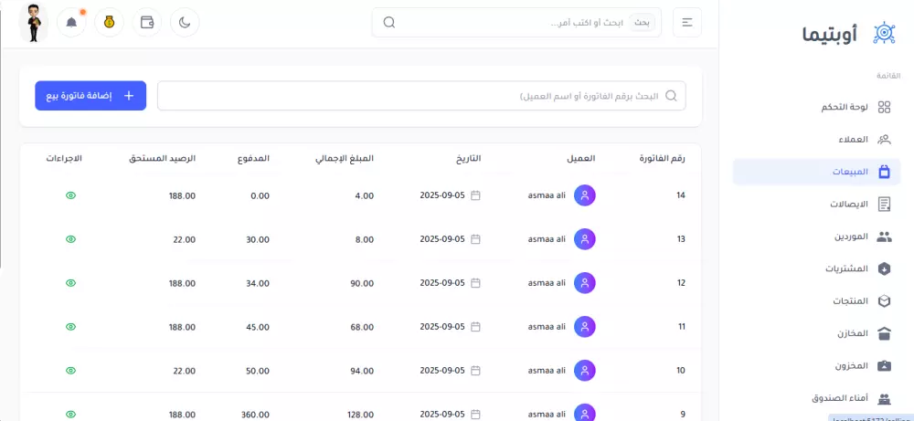Viewport: 914px width, 421px height.
Task: Click paid amount 0.00 in invoice 14 row
Action: (260, 195)
